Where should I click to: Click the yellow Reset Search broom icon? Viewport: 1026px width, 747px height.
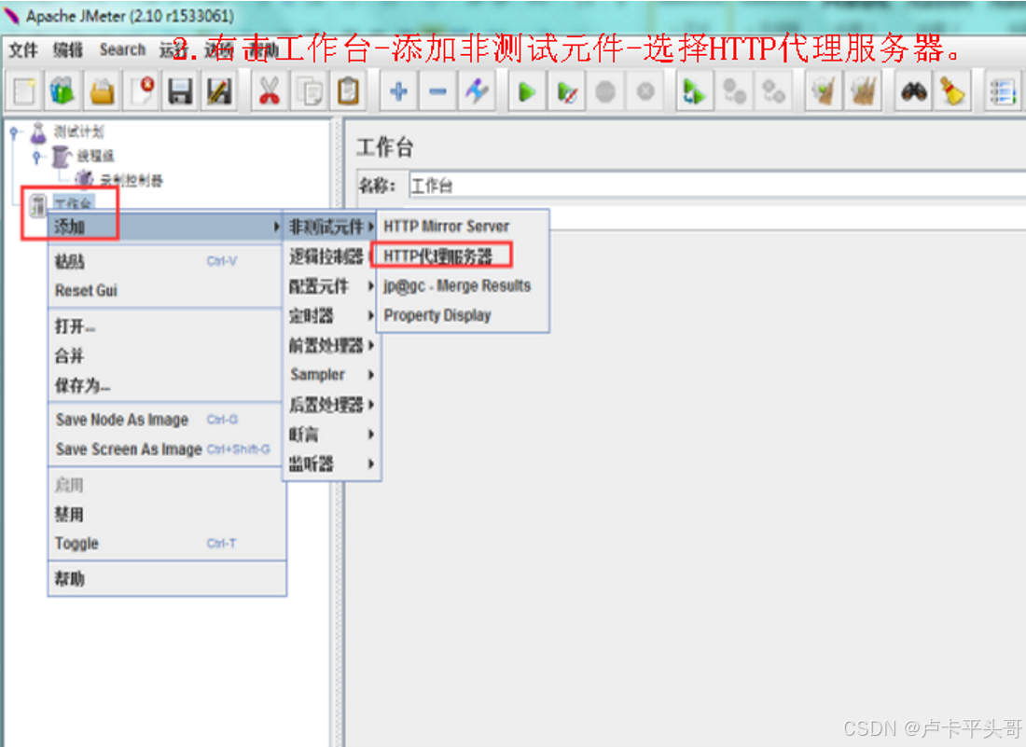952,91
